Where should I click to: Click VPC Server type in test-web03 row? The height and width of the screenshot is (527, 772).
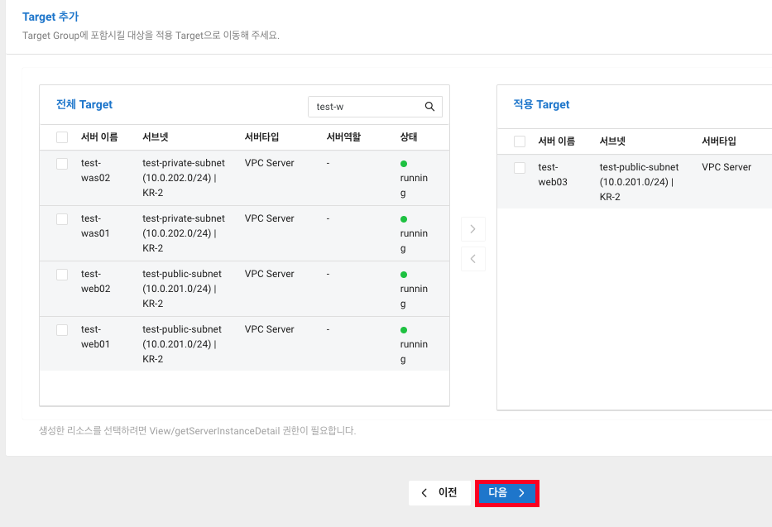tap(726, 167)
